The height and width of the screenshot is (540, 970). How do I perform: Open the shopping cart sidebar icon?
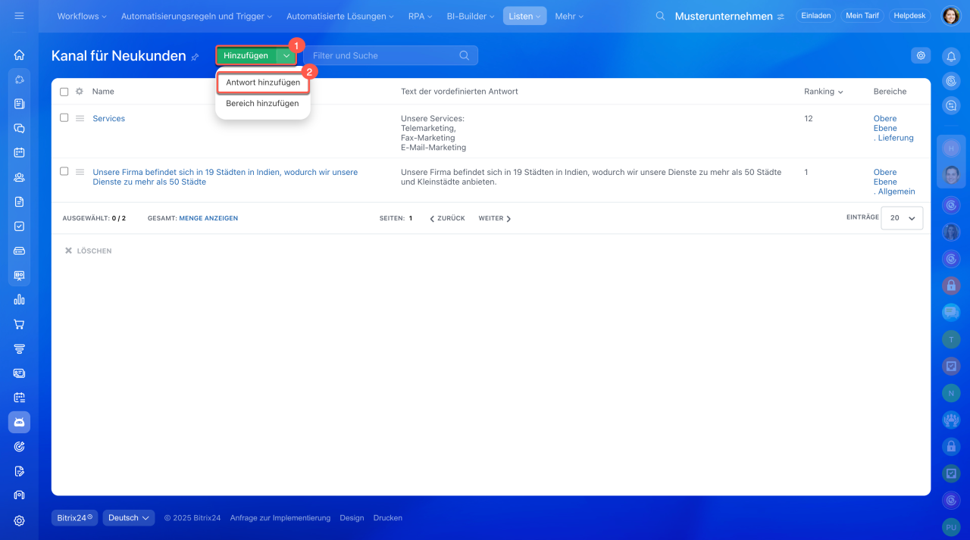pos(19,324)
